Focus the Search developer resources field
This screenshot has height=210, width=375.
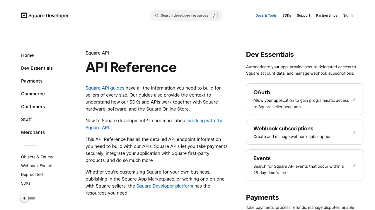pyautogui.click(x=186, y=15)
